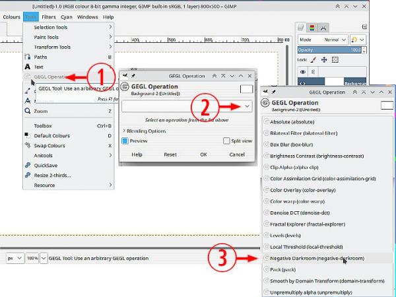The width and height of the screenshot is (396, 297).
Task: Open the Layers dock tab
Action: point(300,27)
